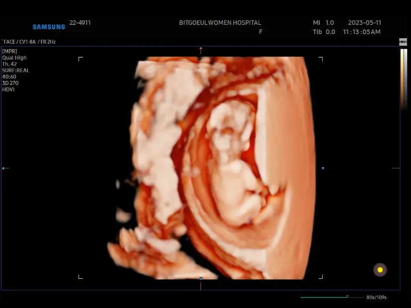Click the playback progress bar
This screenshot has width=411, height=308.
[x=332, y=298]
